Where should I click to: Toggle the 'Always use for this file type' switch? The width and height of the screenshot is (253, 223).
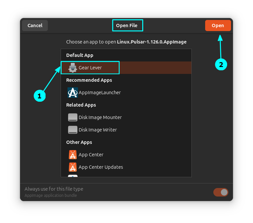221,192
